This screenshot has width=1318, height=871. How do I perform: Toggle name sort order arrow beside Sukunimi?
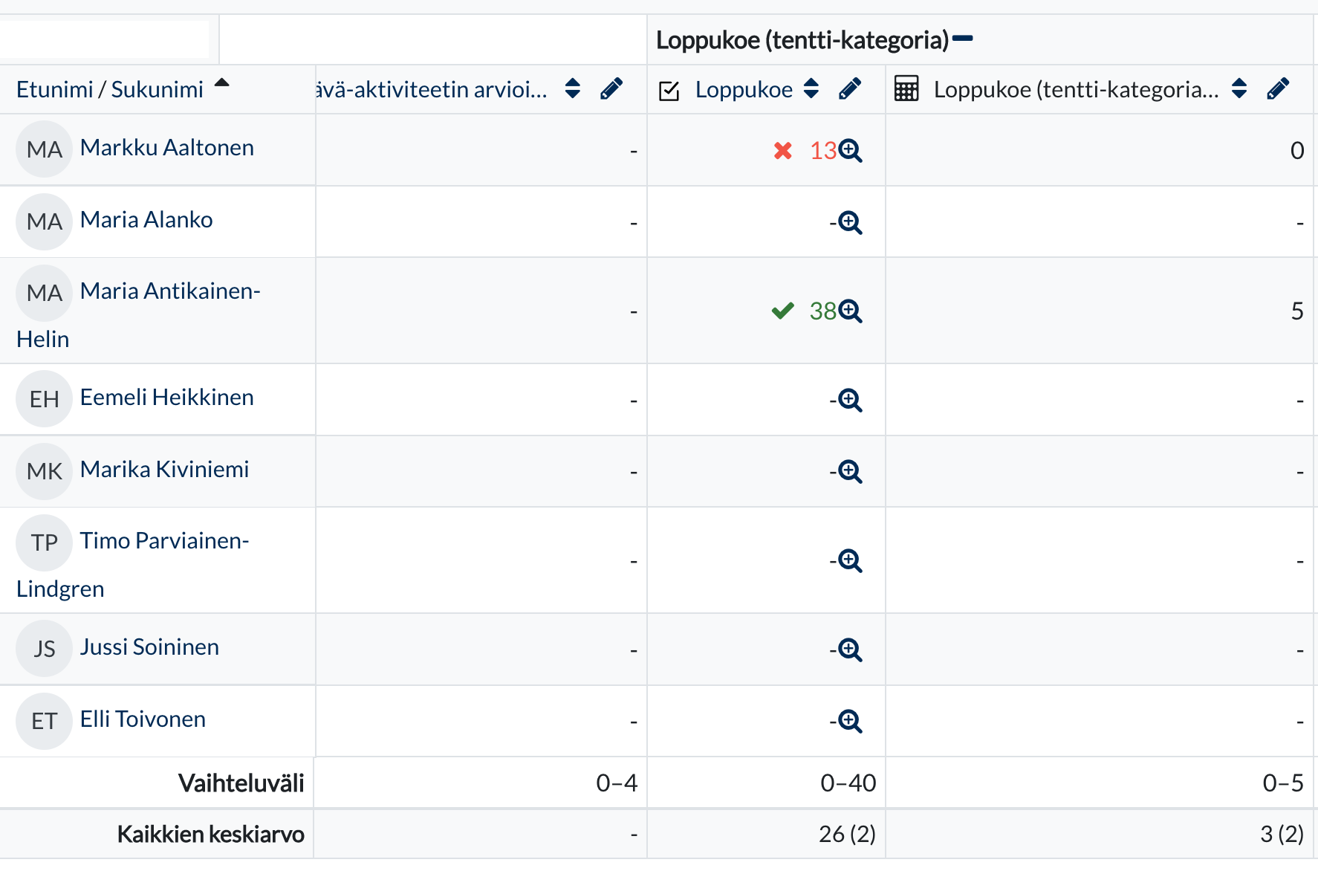(221, 83)
